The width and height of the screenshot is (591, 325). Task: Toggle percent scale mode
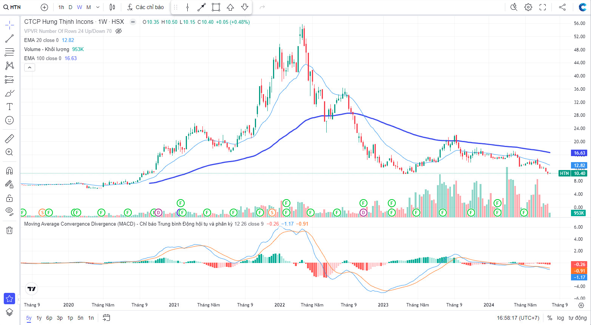click(549, 318)
